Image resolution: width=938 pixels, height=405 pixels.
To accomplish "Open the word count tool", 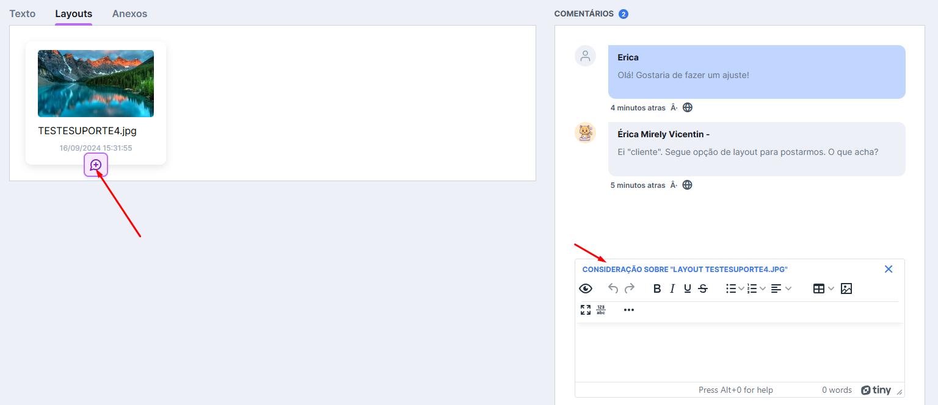I will coord(601,310).
